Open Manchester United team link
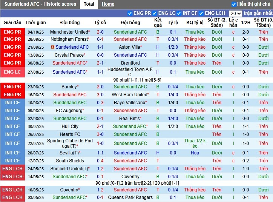The height and width of the screenshot is (202, 273). coord(69,32)
